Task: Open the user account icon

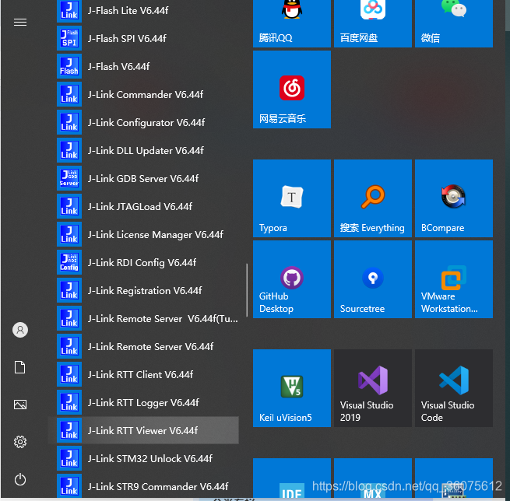Action: (x=20, y=330)
